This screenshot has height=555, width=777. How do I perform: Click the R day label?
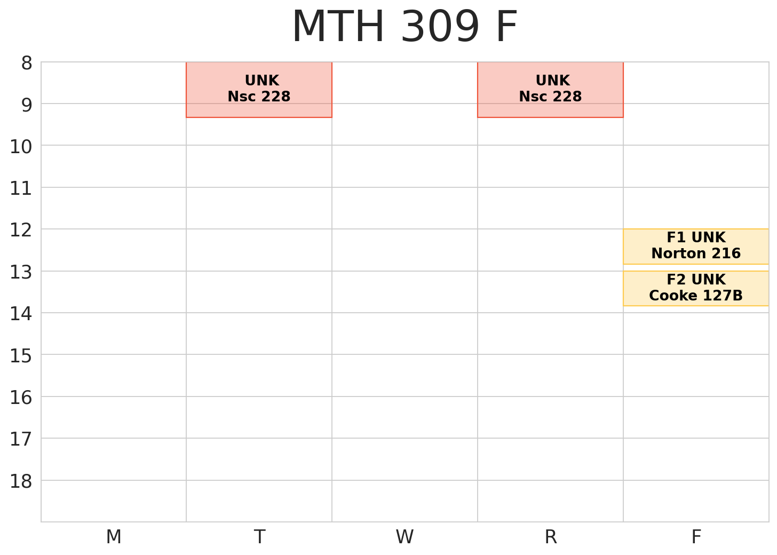pos(551,537)
